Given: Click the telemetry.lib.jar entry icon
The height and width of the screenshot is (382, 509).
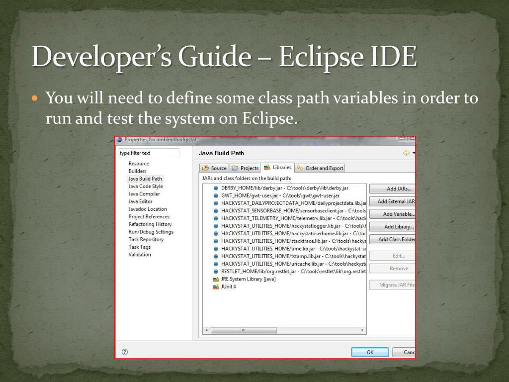Looking at the screenshot, I should pos(216,218).
